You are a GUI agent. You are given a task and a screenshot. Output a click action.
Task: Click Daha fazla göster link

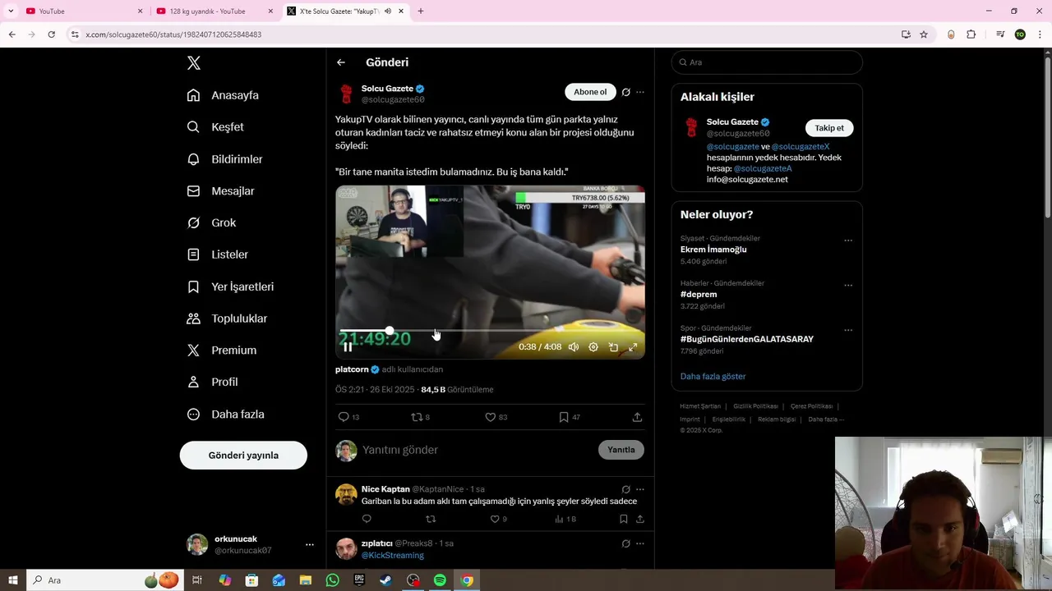(713, 377)
